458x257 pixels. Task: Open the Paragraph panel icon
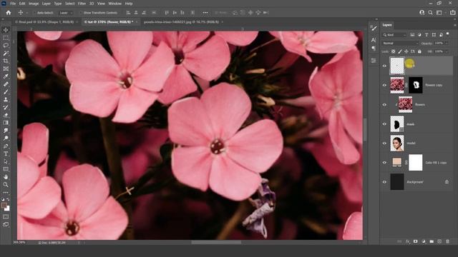(x=374, y=49)
